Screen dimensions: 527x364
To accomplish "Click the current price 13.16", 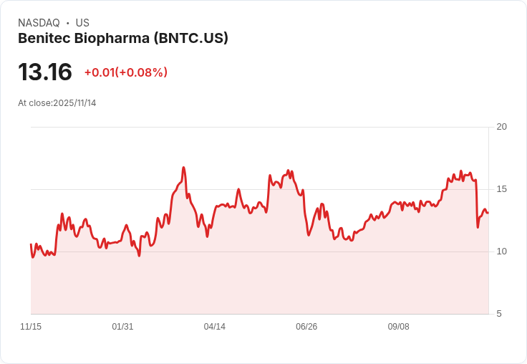I will tap(45, 72).
